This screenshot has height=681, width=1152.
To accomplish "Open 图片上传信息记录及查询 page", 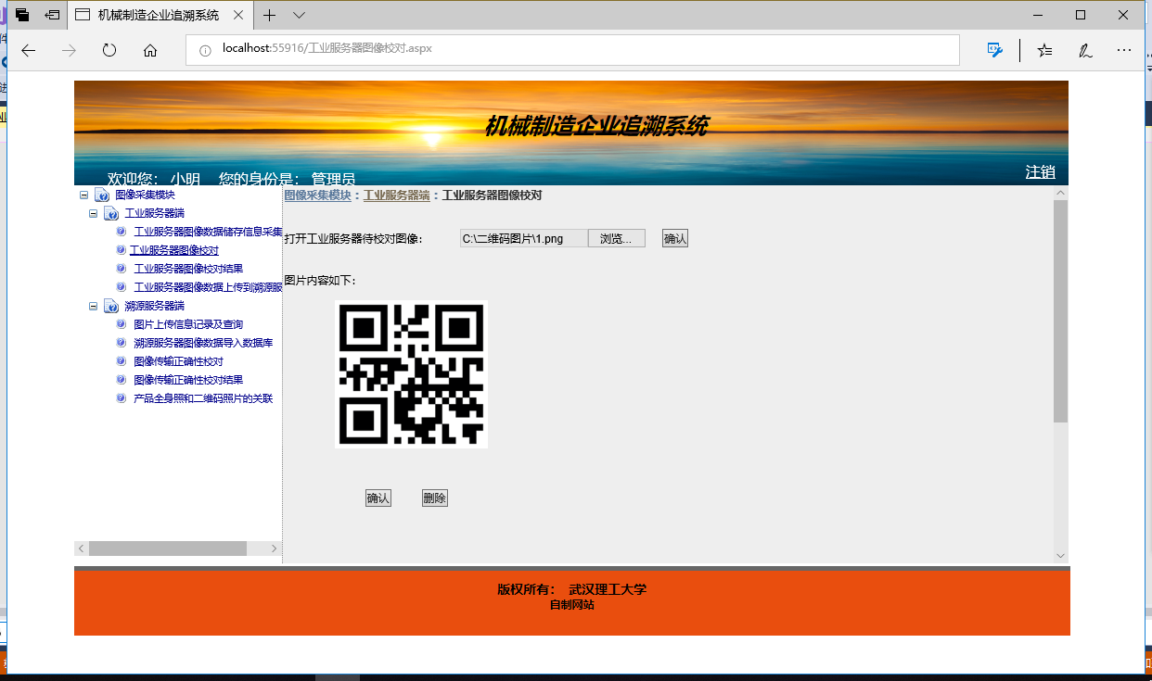I will click(188, 324).
